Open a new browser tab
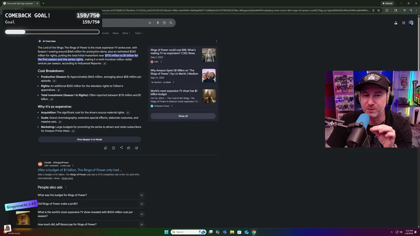The width and height of the screenshot is (420, 236). (x=43, y=3)
